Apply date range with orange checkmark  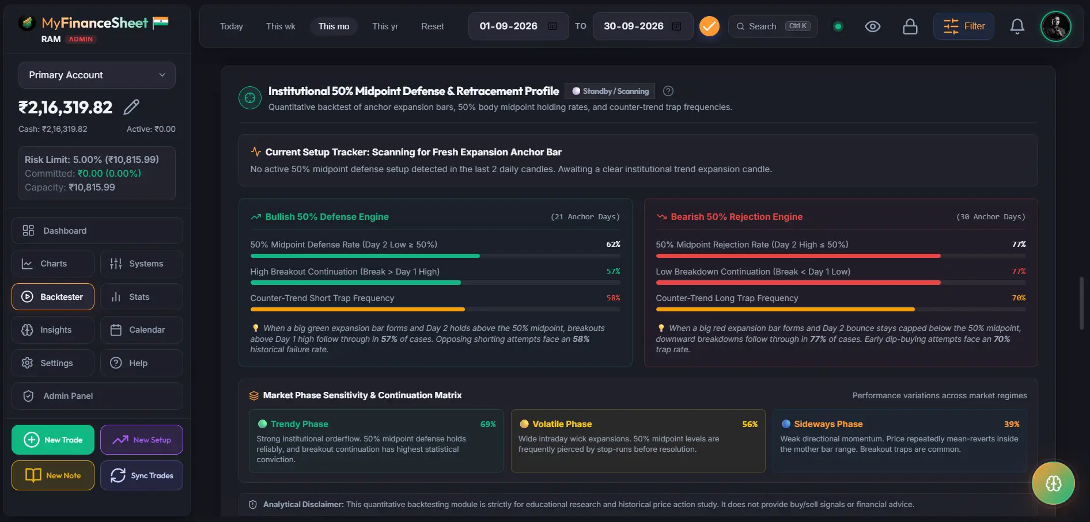click(x=709, y=26)
